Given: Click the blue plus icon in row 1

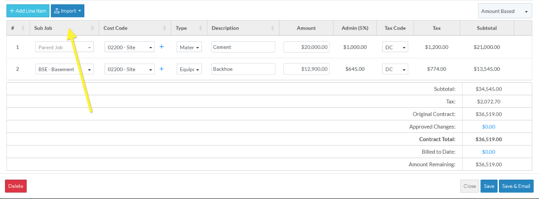Looking at the screenshot, I should click(162, 47).
